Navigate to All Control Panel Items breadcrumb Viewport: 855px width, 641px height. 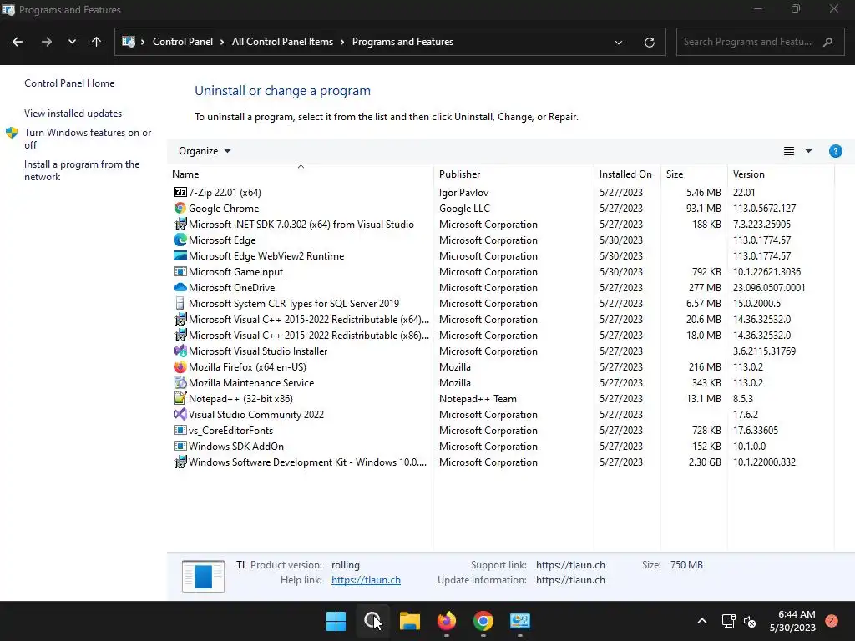click(282, 42)
